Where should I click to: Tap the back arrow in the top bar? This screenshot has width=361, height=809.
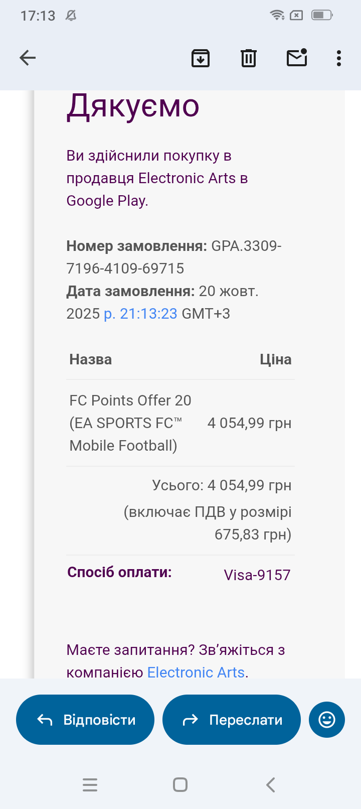(28, 58)
